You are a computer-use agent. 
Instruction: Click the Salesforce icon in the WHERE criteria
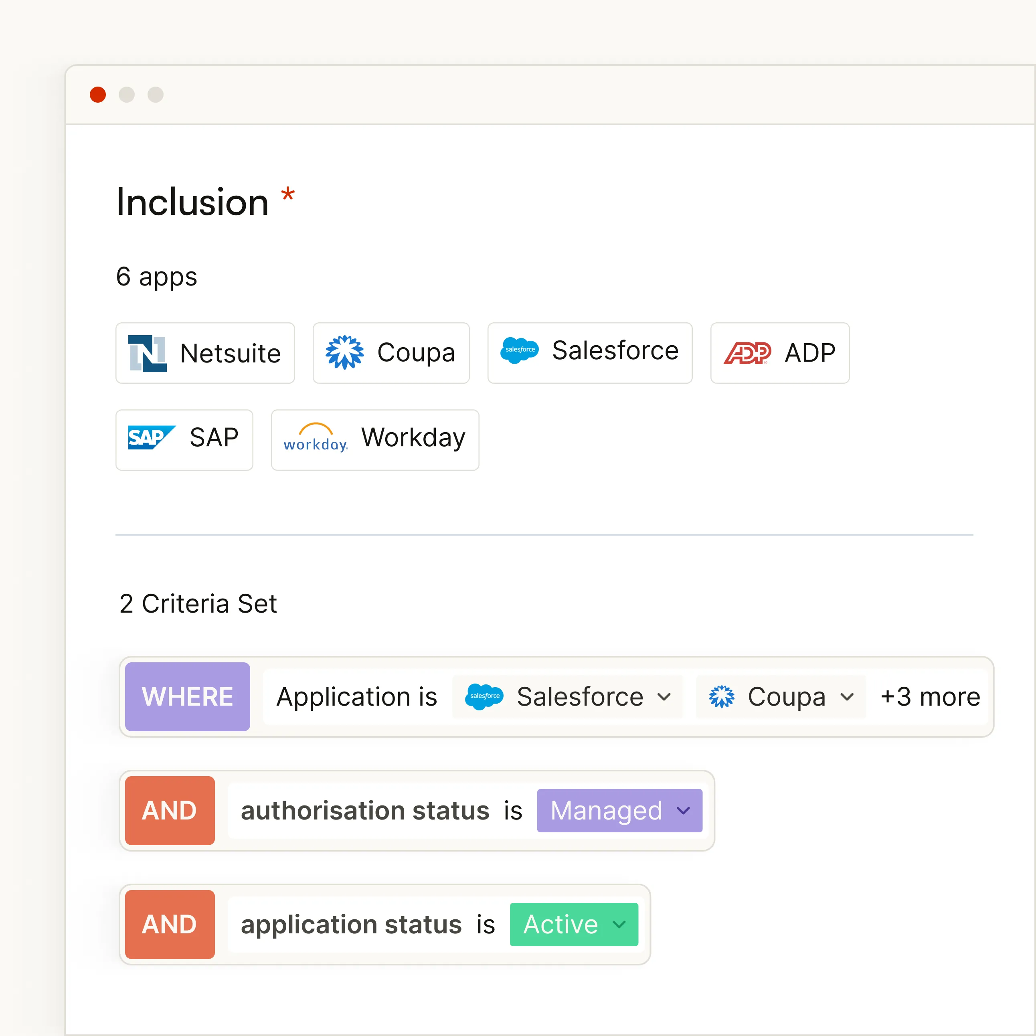[x=483, y=696]
